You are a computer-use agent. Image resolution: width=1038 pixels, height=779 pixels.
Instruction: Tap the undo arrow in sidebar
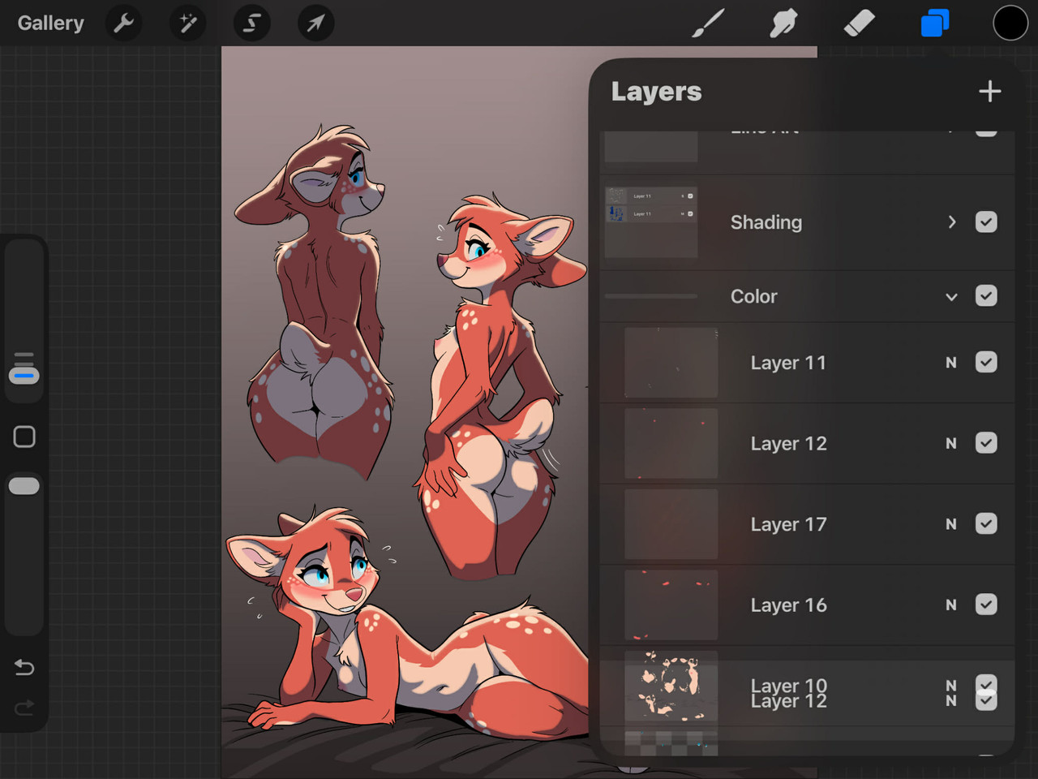click(24, 667)
